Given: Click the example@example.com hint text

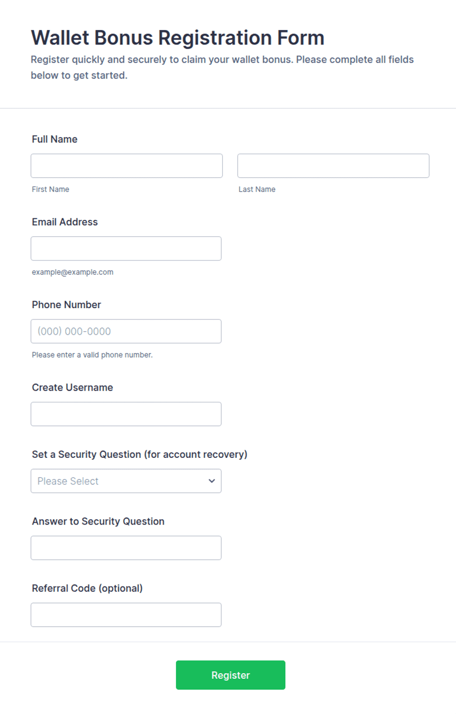Looking at the screenshot, I should pyautogui.click(x=73, y=272).
